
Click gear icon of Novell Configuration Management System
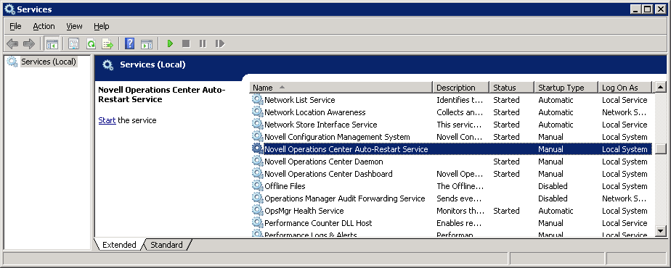point(257,137)
